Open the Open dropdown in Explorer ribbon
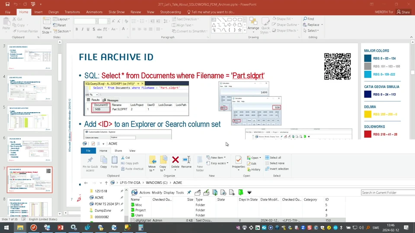 point(254,158)
